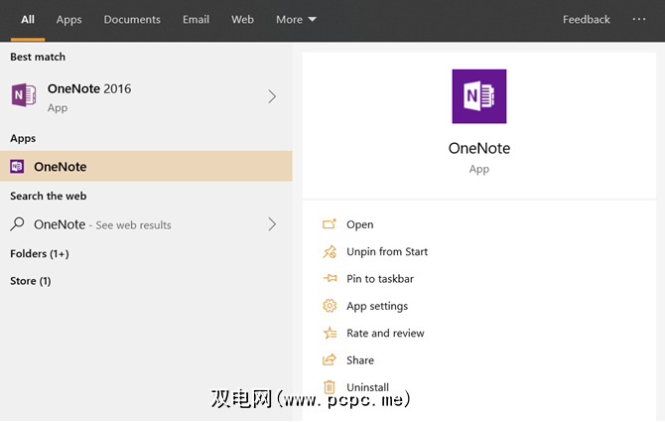Expand OneNote 2016 result with chevron arrow
Screen dimensions: 665x422
click(x=272, y=96)
